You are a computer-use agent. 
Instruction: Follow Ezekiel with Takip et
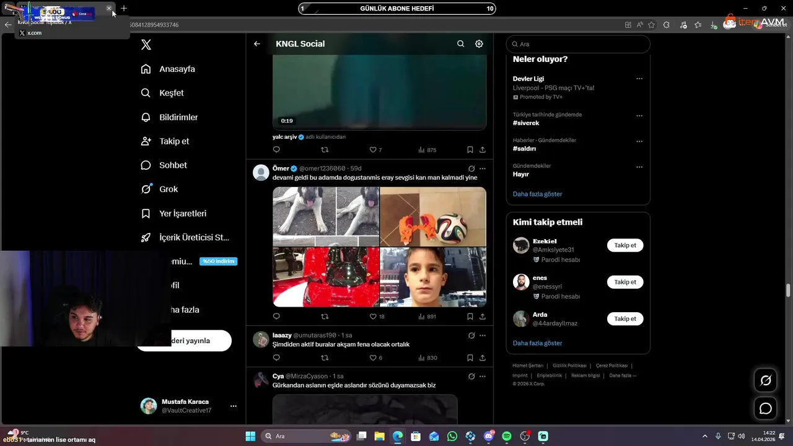[625, 245]
